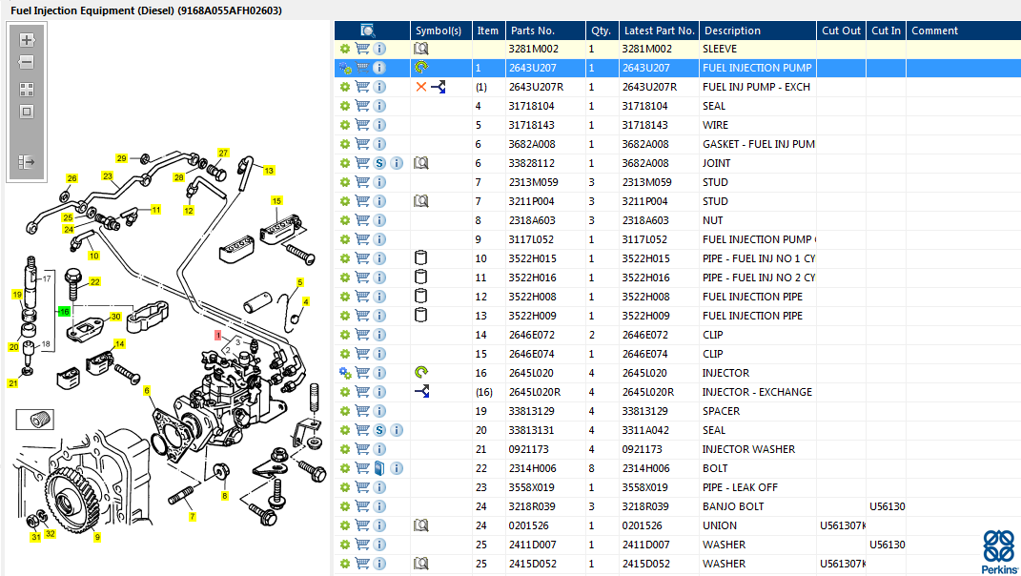Click branch-arrow symbol in INJECTOR - EXCHANGE row
The width and height of the screenshot is (1021, 576).
click(x=422, y=392)
